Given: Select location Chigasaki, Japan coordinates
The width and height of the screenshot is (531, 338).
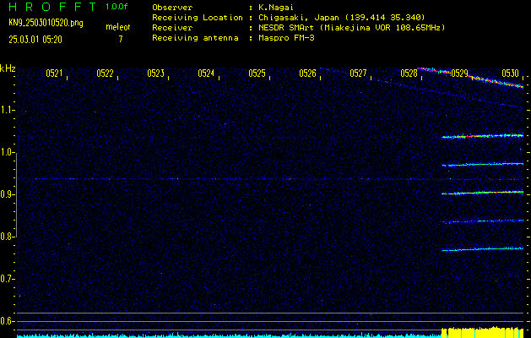Looking at the screenshot, I should pos(341,18).
